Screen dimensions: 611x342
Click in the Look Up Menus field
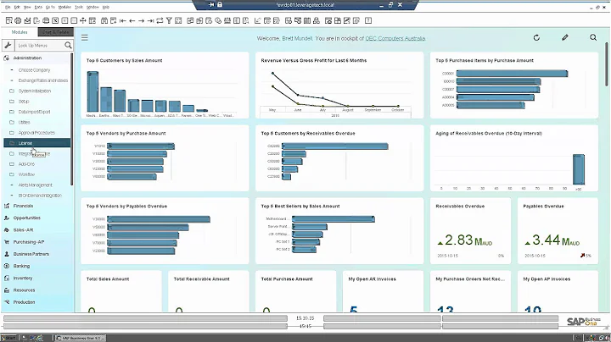point(39,46)
